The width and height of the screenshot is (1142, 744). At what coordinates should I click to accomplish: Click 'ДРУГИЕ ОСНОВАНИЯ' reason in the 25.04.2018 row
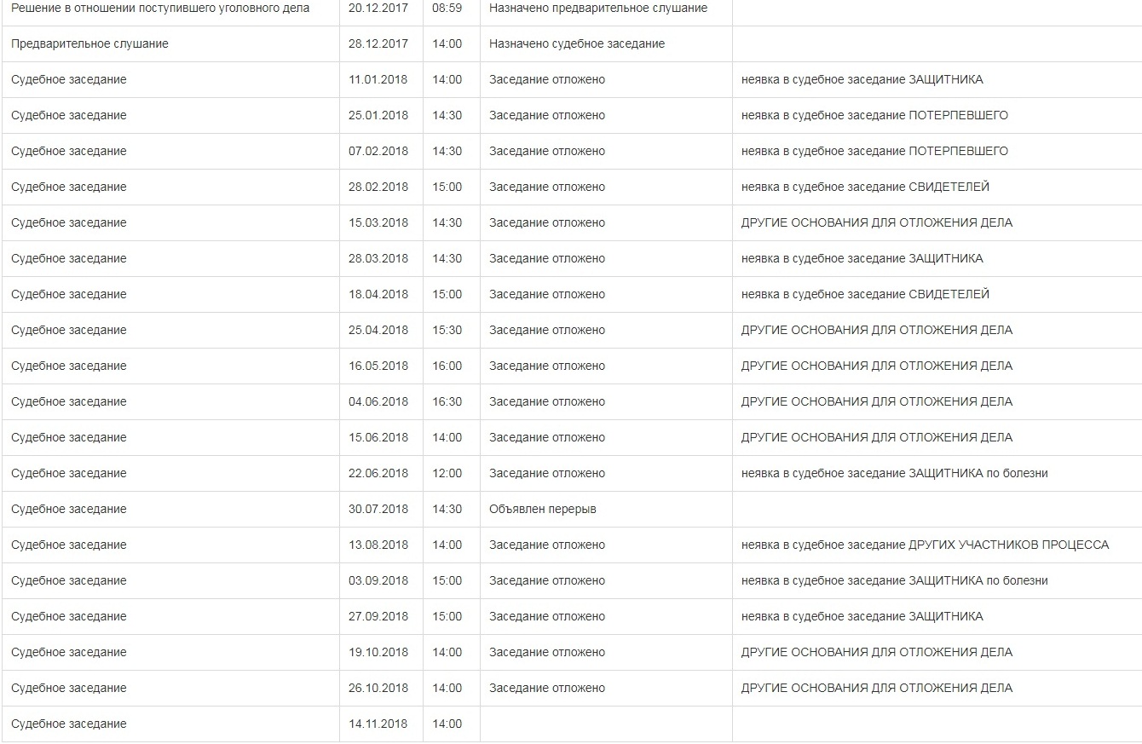tap(877, 330)
